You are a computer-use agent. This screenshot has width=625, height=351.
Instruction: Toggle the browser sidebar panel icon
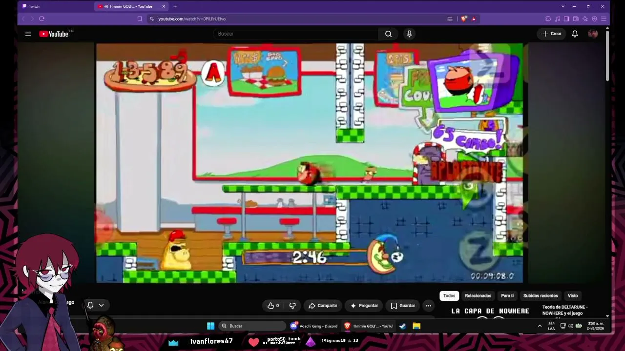click(566, 19)
